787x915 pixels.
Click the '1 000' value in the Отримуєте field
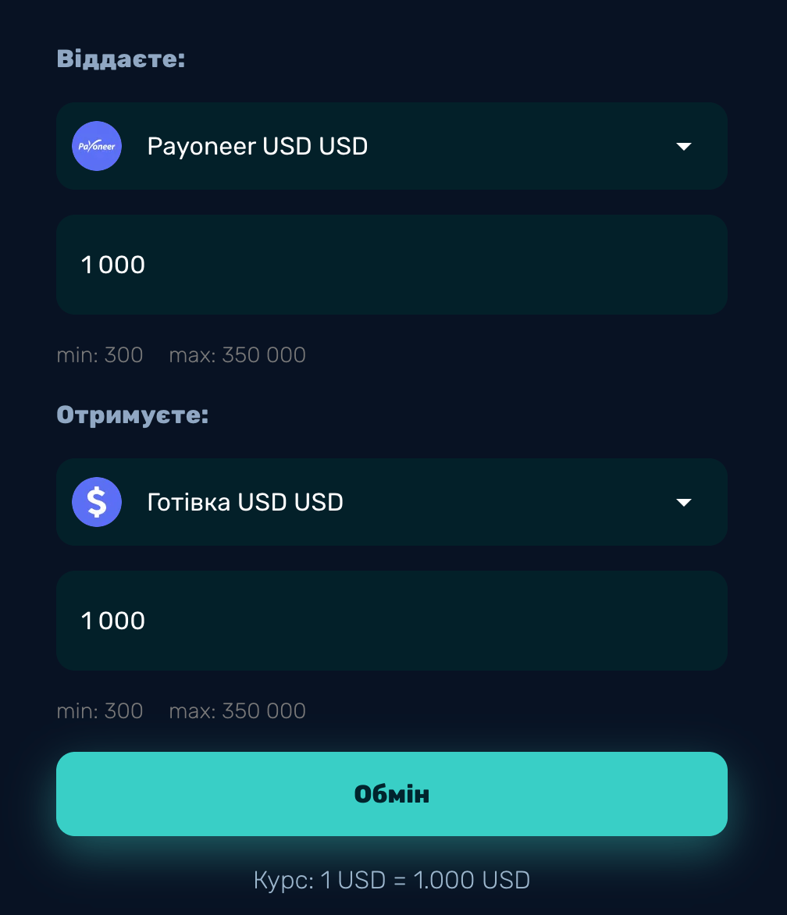click(x=113, y=621)
